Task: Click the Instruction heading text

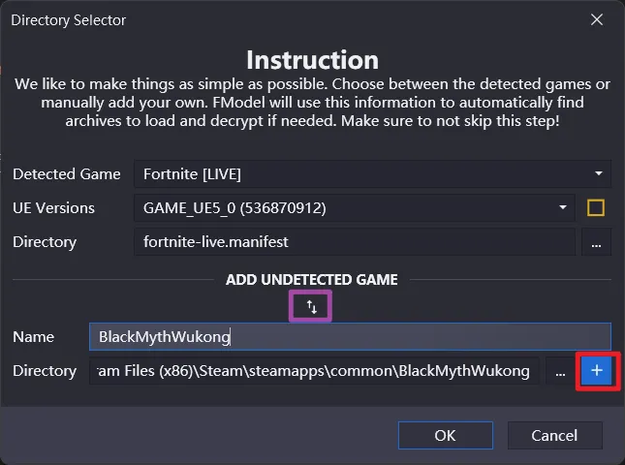Action: [x=312, y=60]
